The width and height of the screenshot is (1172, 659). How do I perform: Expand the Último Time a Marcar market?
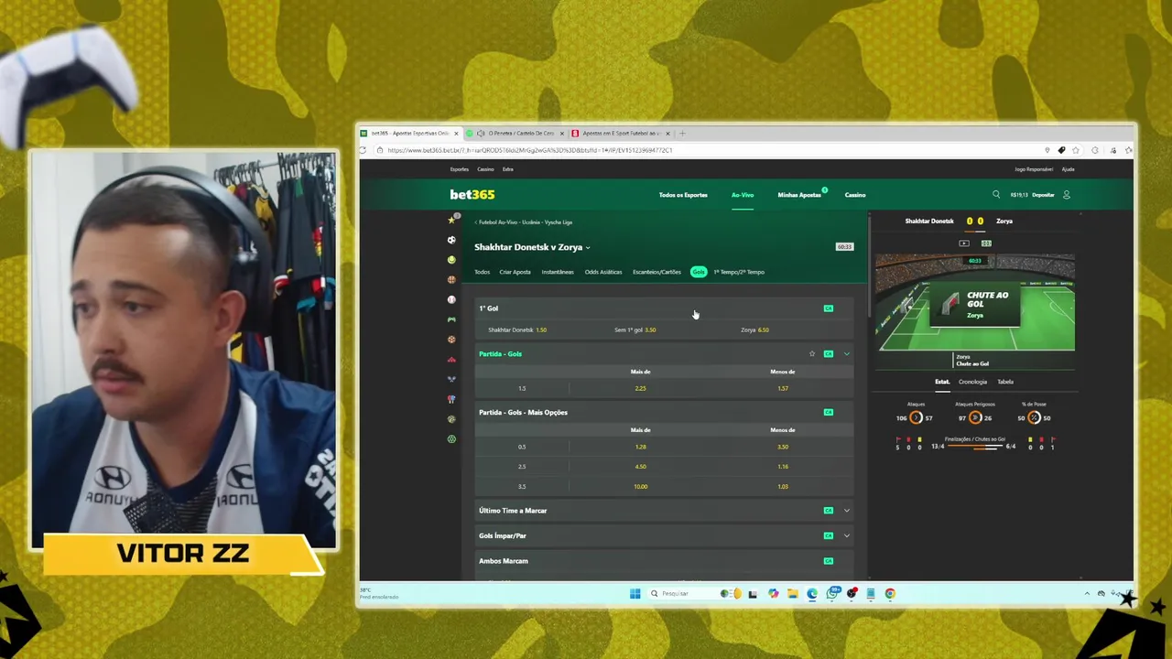(x=847, y=511)
